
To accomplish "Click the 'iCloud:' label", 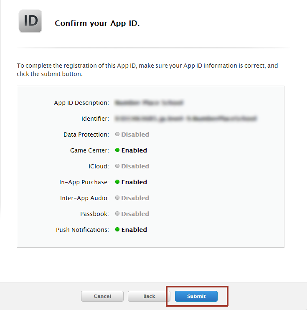I will (99, 166).
